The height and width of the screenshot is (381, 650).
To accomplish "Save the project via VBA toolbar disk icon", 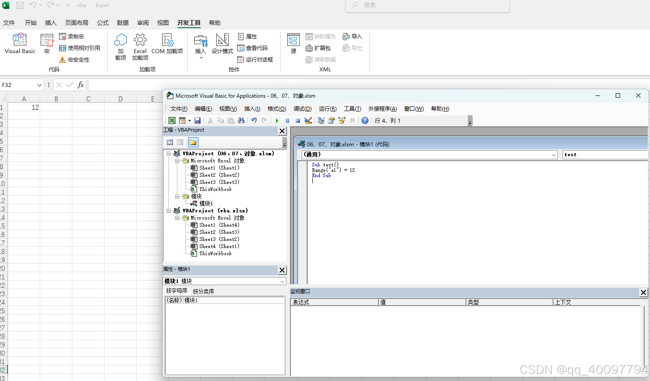I will pos(197,120).
